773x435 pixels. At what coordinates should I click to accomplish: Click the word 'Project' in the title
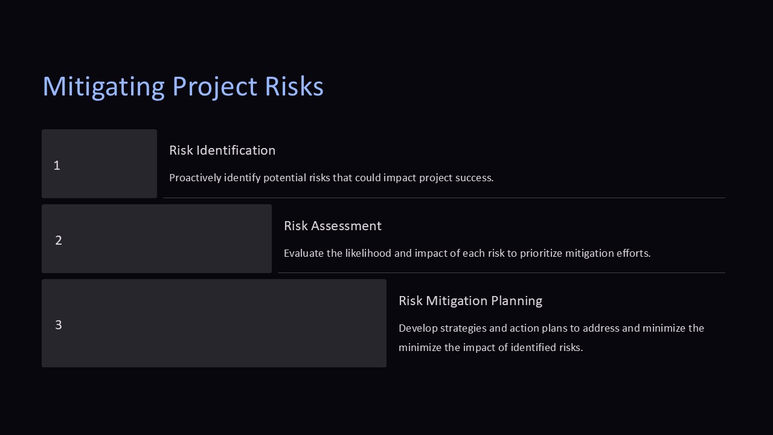tap(214, 86)
